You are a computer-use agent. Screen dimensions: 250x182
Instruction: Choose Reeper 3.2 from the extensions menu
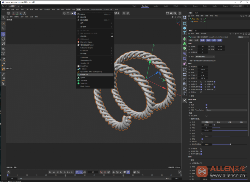tap(95, 75)
